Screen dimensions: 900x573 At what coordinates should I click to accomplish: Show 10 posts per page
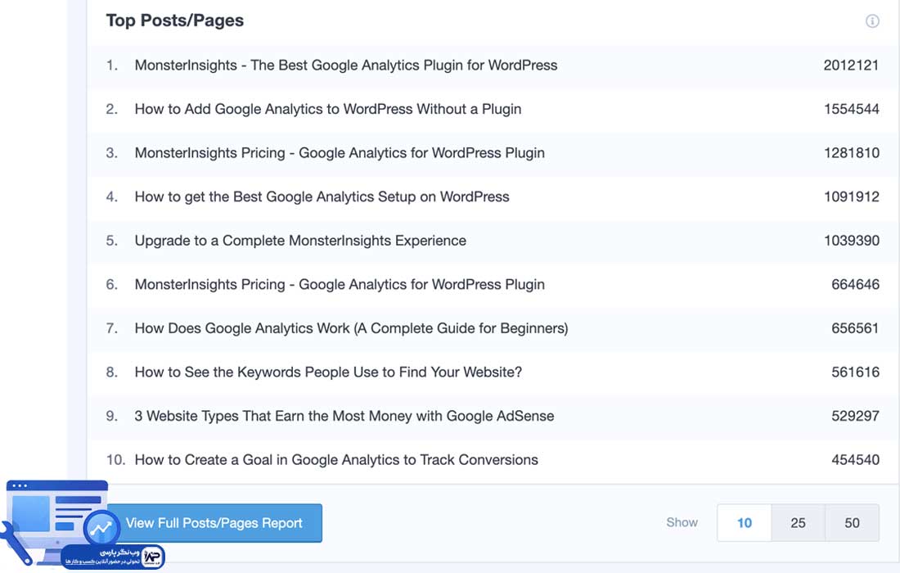tap(745, 523)
